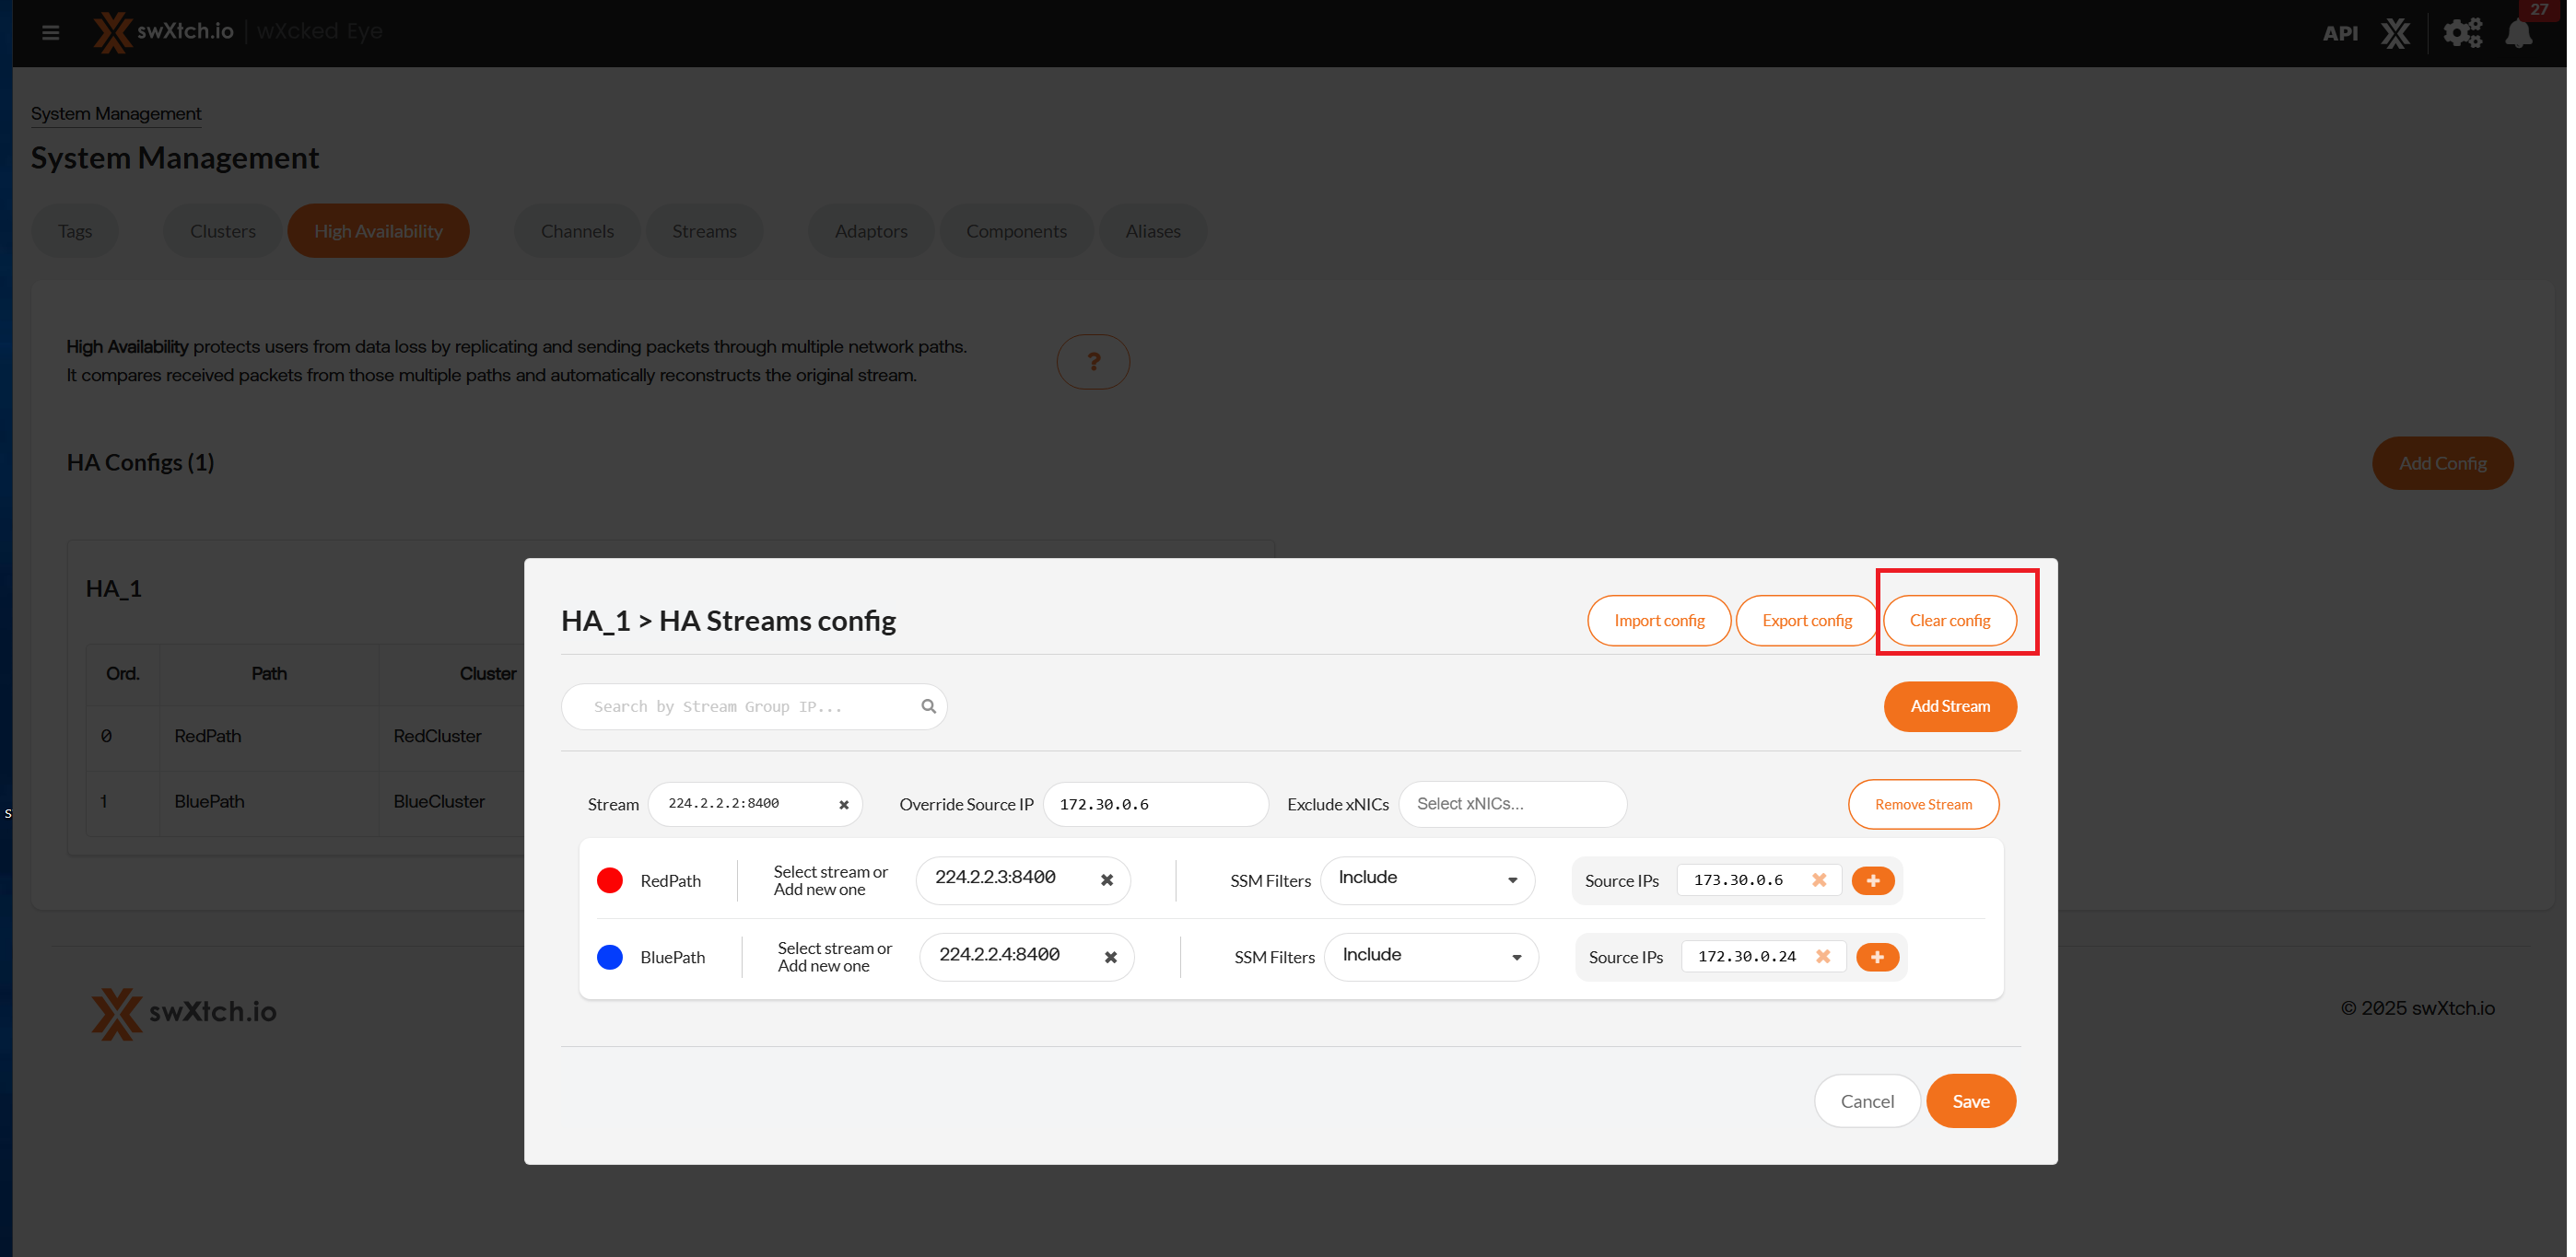Click the red RedPath color dot

click(610, 880)
